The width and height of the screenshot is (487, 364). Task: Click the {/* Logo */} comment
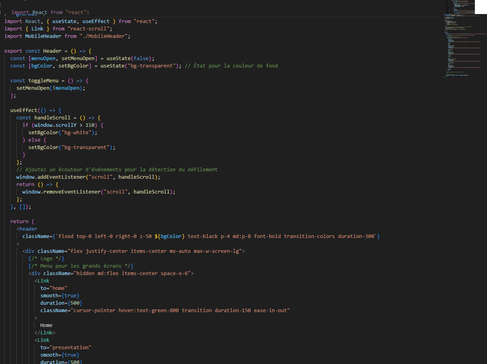click(x=46, y=258)
